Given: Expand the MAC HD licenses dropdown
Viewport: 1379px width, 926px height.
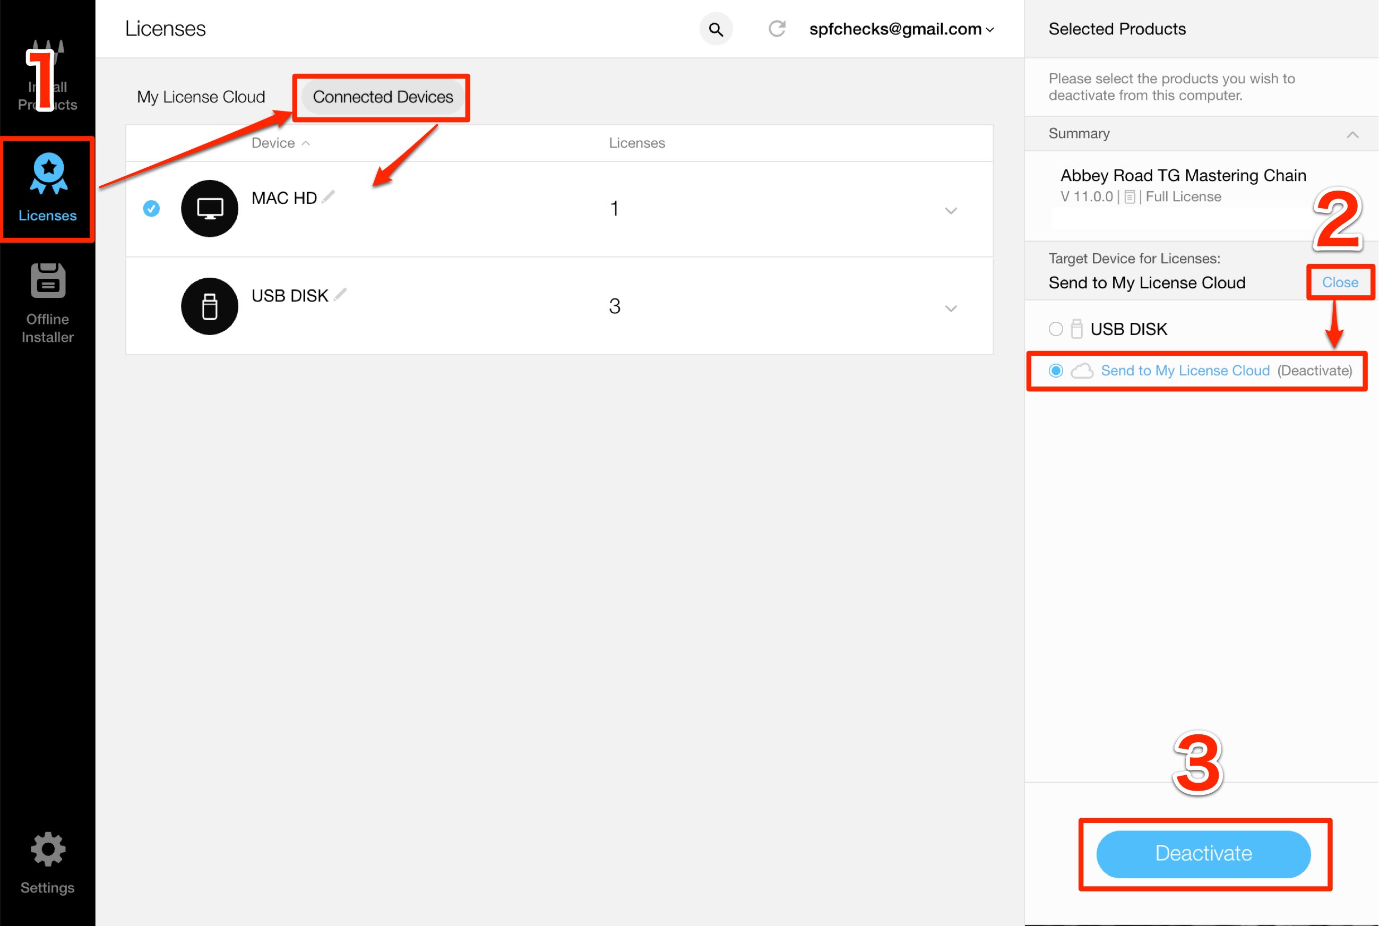Looking at the screenshot, I should tap(950, 209).
